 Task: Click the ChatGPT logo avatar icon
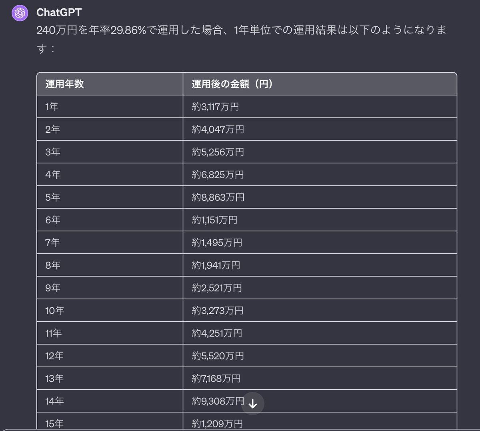click(x=20, y=13)
